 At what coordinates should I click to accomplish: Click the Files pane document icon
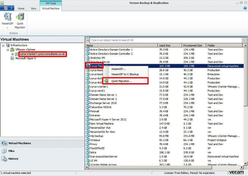tap(4, 151)
